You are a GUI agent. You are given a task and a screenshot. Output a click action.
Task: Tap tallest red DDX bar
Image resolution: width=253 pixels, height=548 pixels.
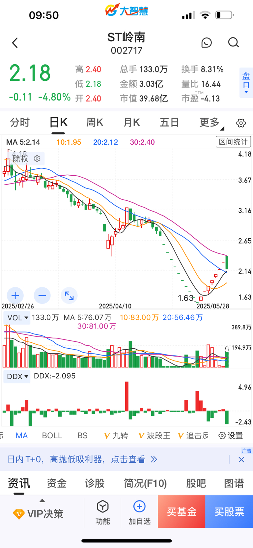click(127, 396)
